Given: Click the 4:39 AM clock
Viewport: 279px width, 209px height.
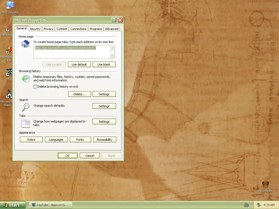Looking at the screenshot, I should point(269,205).
